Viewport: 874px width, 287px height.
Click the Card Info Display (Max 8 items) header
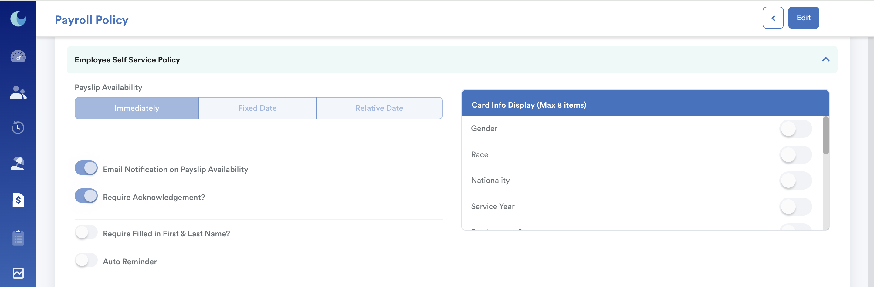(645, 103)
